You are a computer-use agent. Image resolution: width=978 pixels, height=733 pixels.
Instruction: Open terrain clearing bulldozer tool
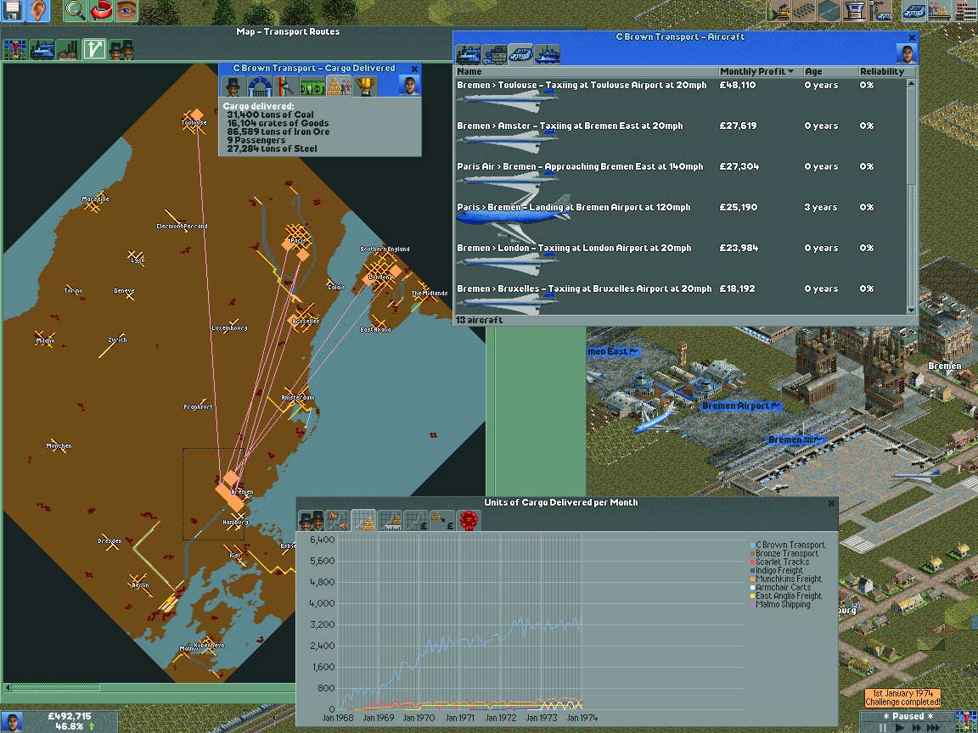779,10
